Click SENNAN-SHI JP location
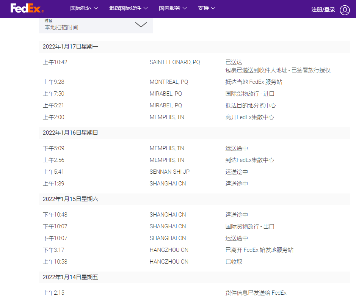Screen dimensions: 356x300 click(169, 172)
